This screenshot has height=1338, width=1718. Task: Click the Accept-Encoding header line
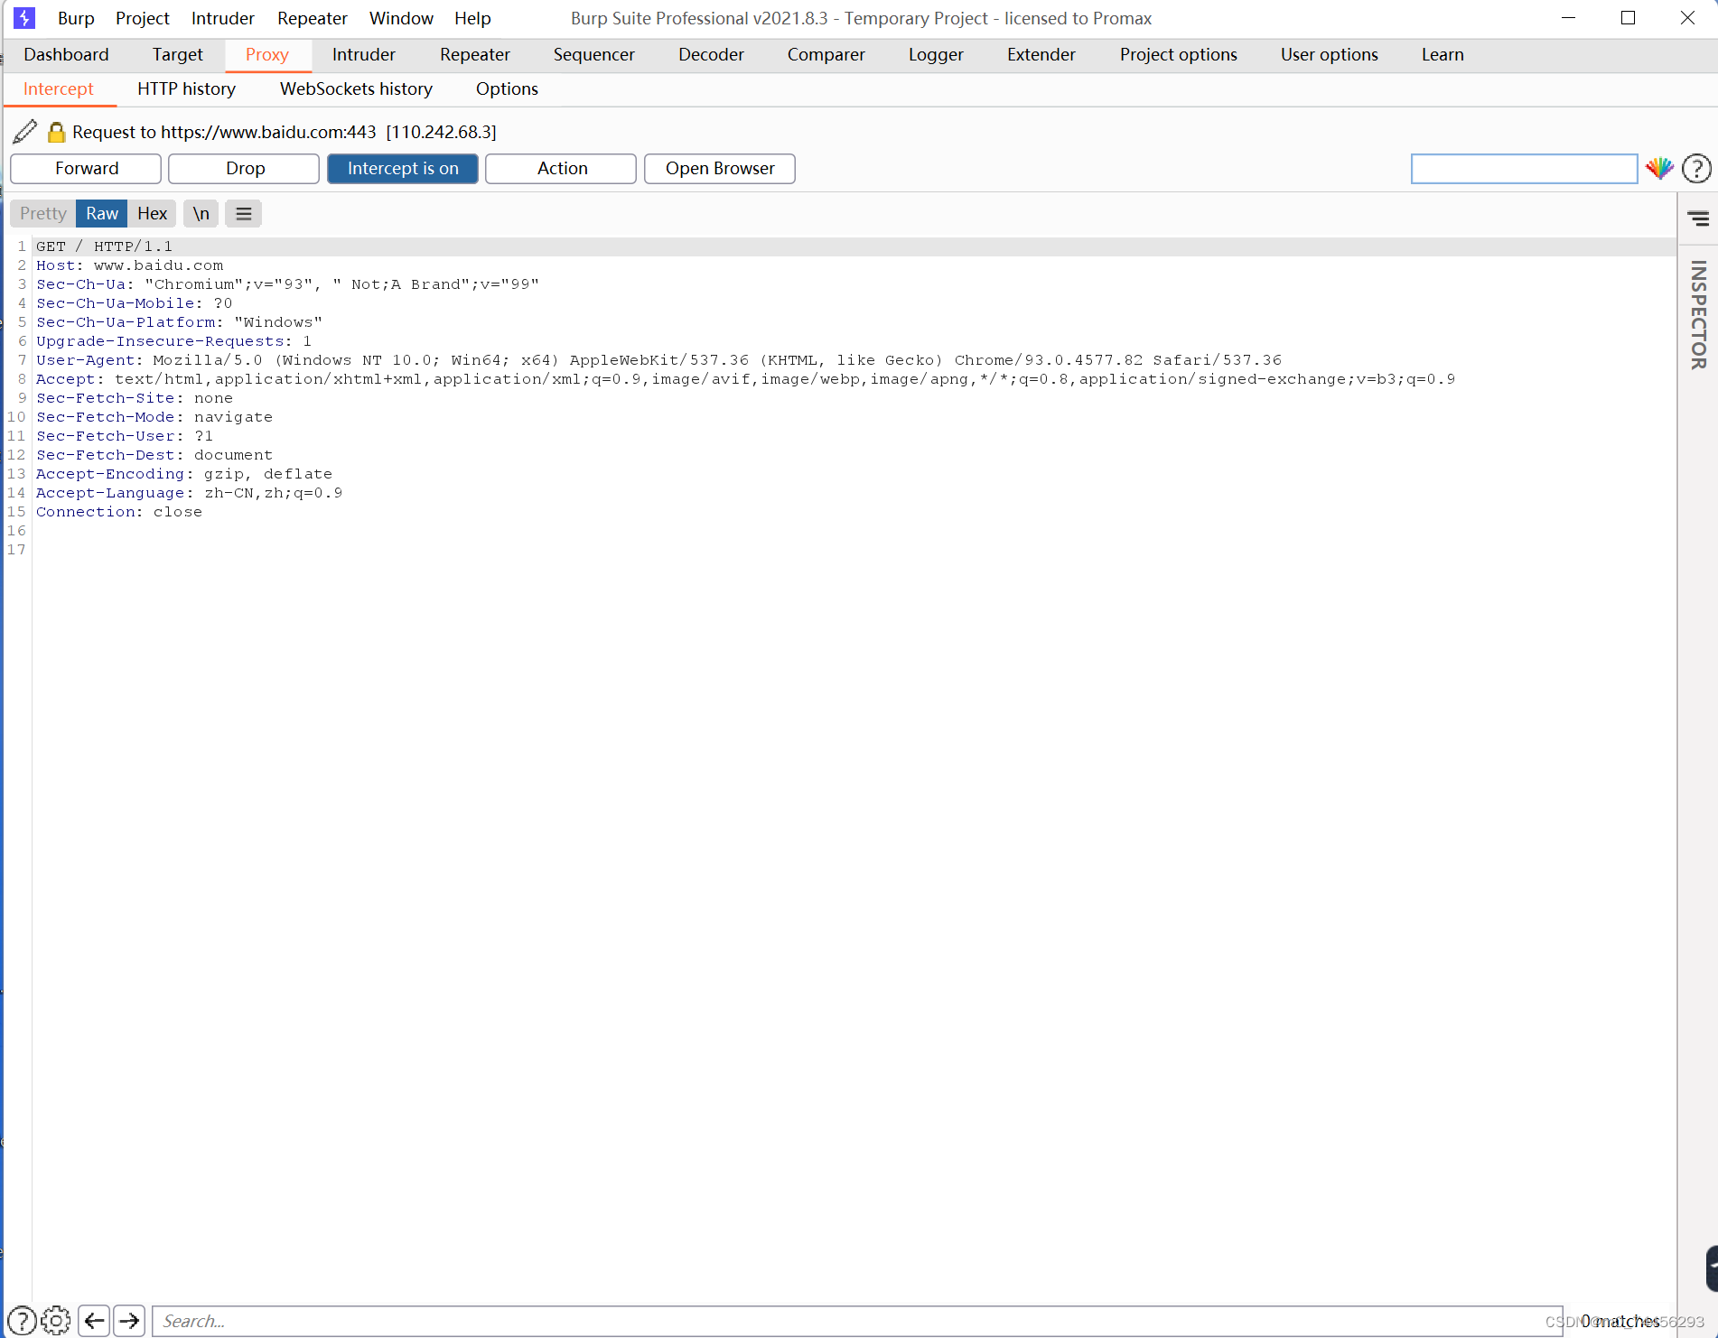tap(184, 474)
